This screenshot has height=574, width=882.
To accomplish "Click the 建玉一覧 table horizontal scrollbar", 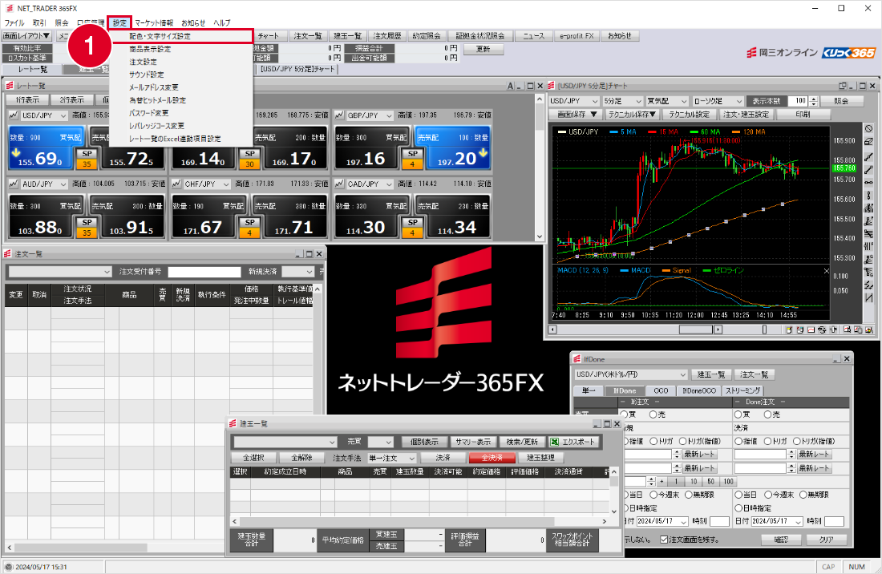I will coord(397,521).
